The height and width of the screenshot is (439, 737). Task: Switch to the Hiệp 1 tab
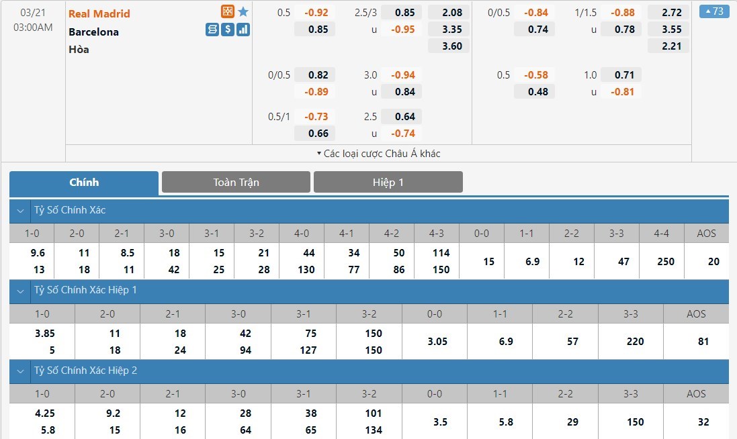pos(388,182)
